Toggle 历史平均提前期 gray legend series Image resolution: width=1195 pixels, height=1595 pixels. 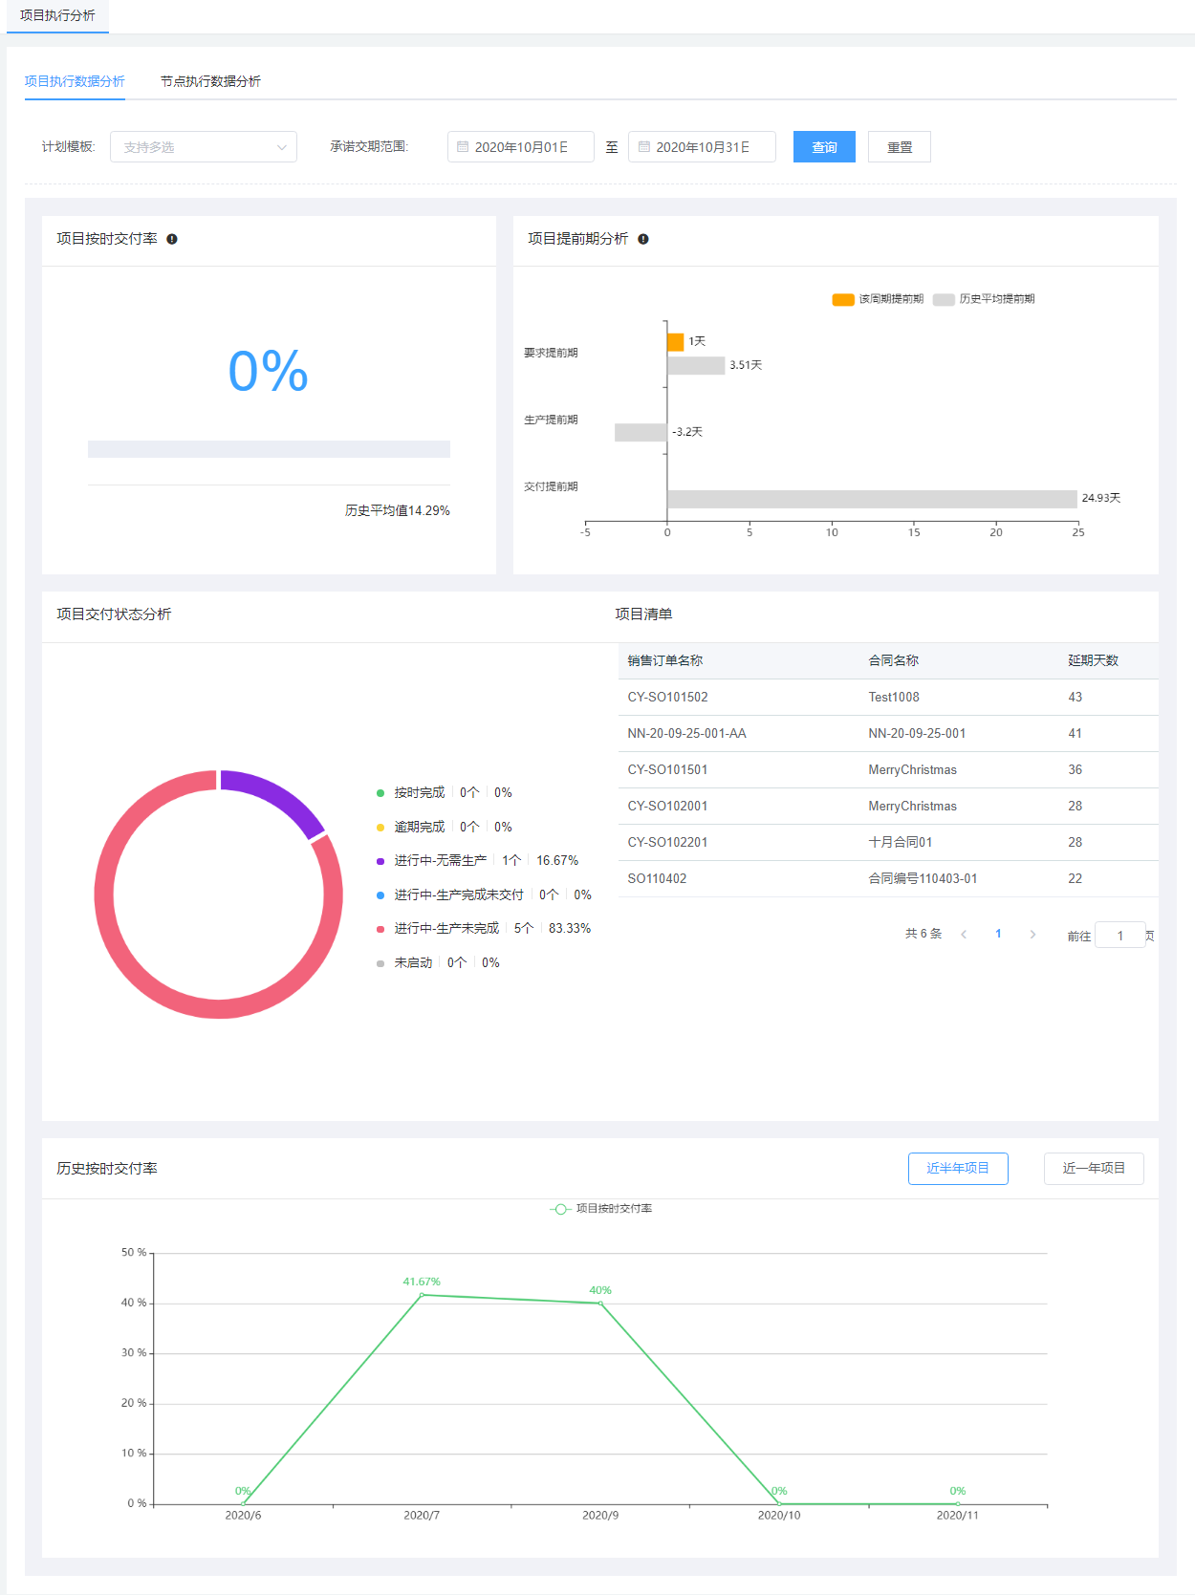(944, 299)
